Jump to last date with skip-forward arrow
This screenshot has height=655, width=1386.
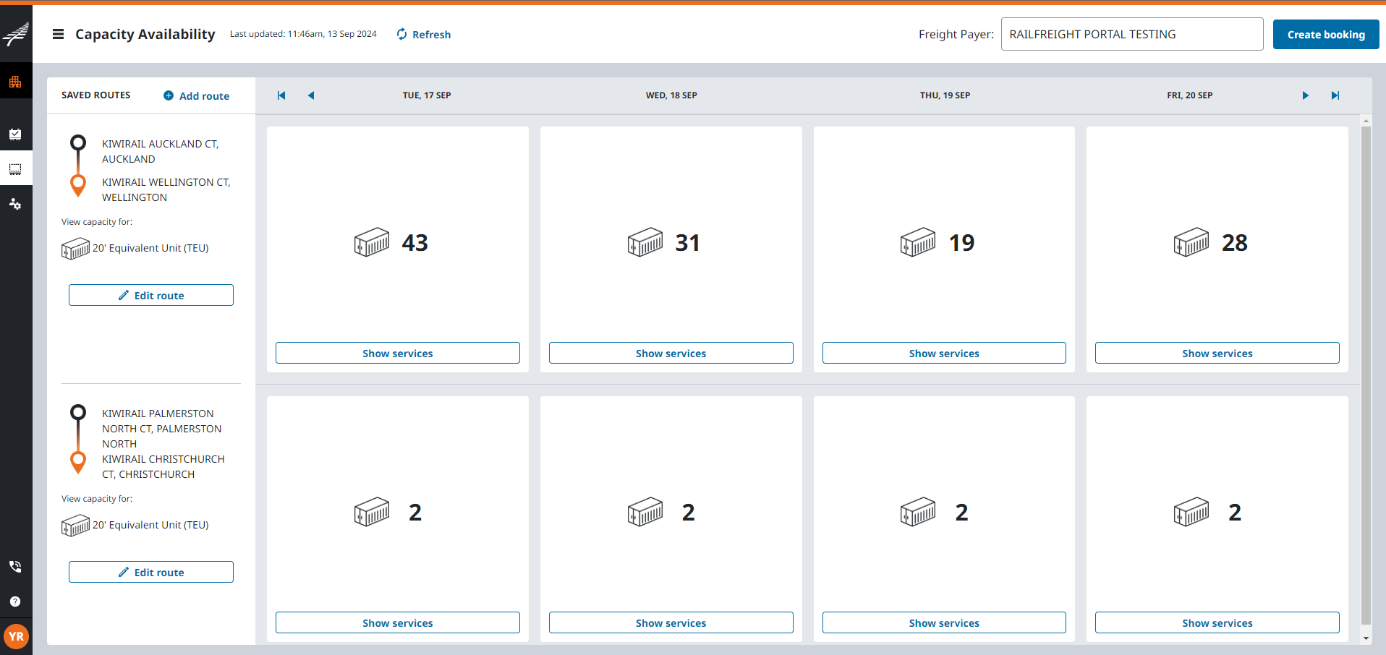(1335, 95)
